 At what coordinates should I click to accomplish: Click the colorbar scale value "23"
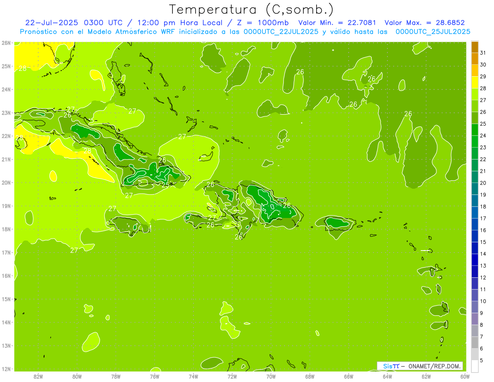click(483, 148)
